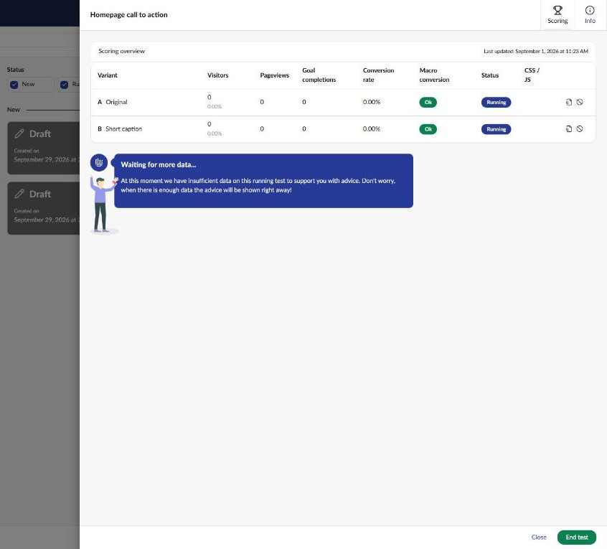Click the Running badge for Original
The width and height of the screenshot is (607, 549).
click(x=496, y=102)
